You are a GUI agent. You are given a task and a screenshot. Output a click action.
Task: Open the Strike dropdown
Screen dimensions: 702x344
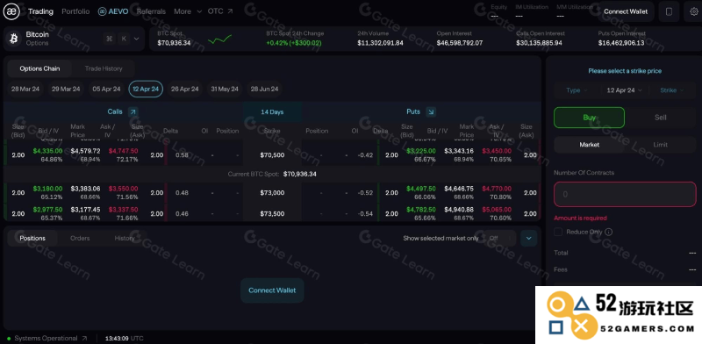[x=671, y=90]
